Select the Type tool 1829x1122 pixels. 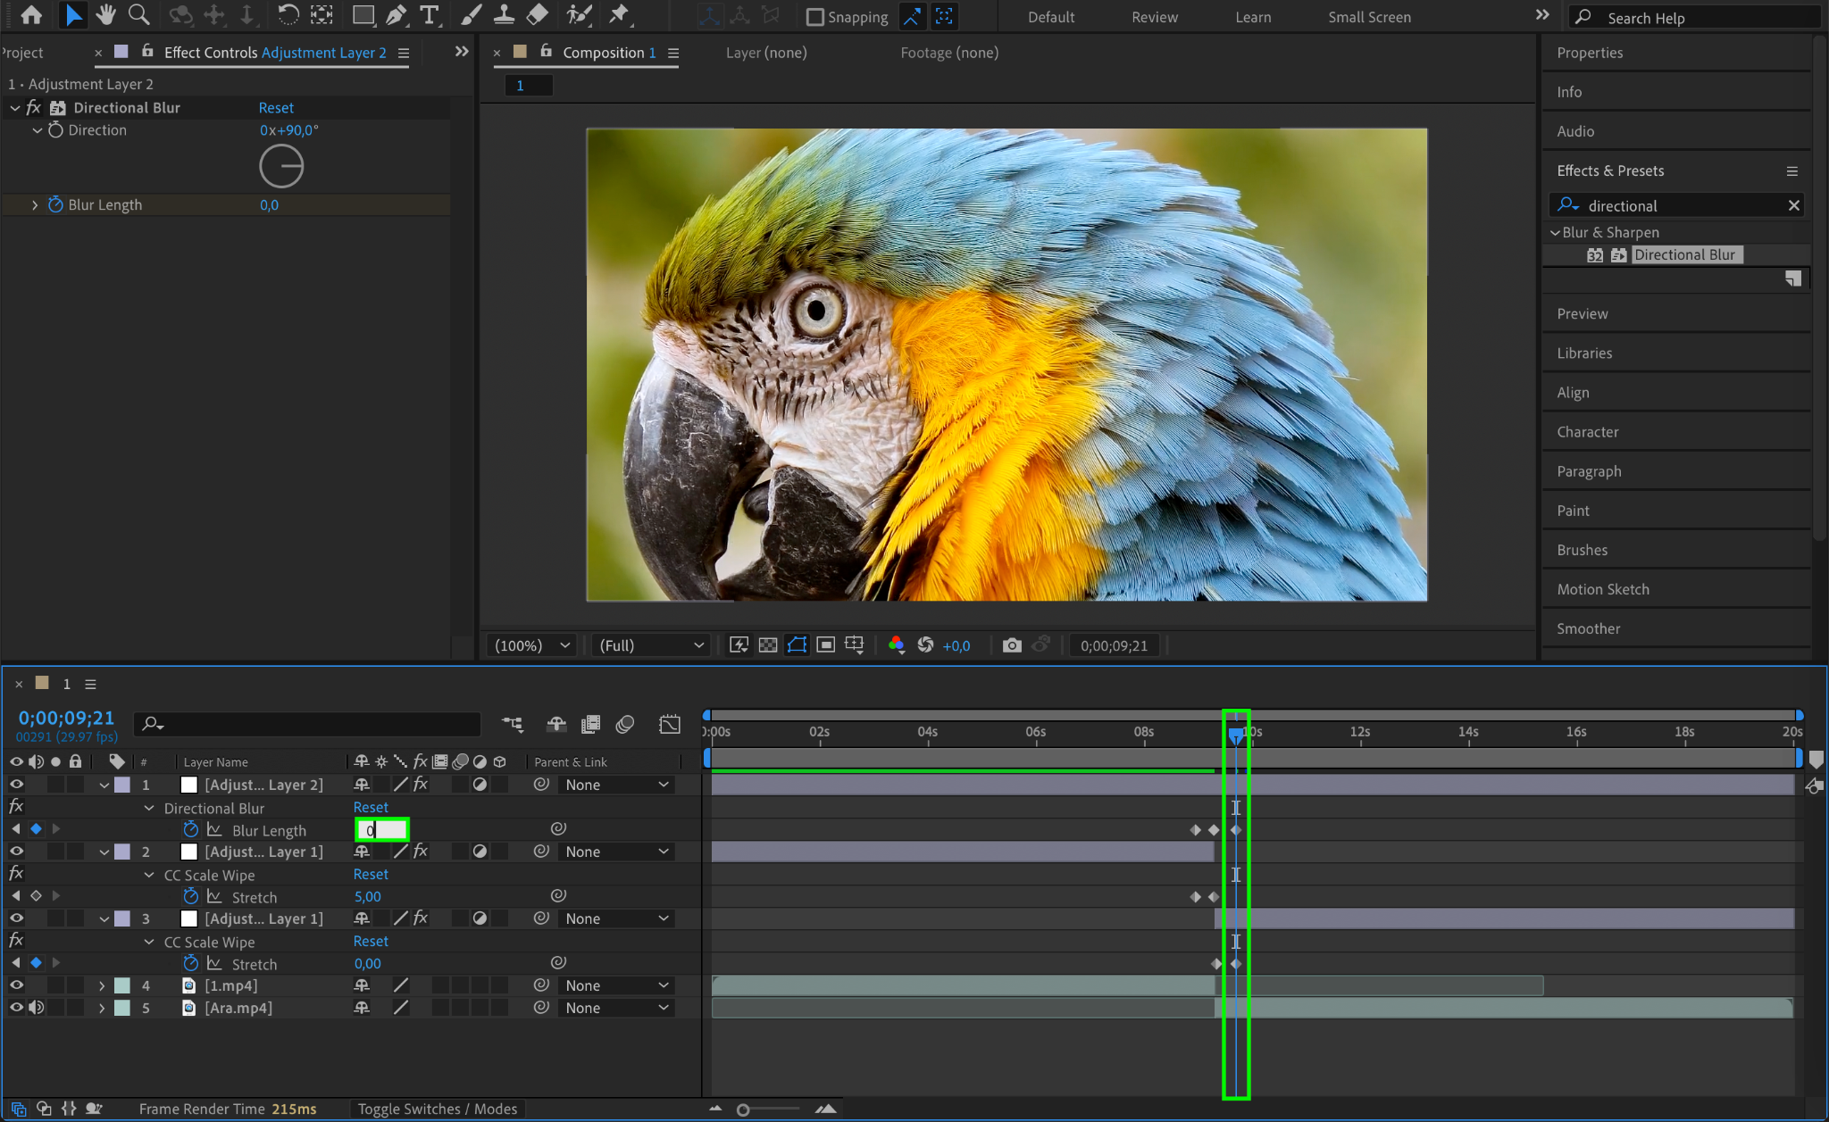(x=430, y=15)
